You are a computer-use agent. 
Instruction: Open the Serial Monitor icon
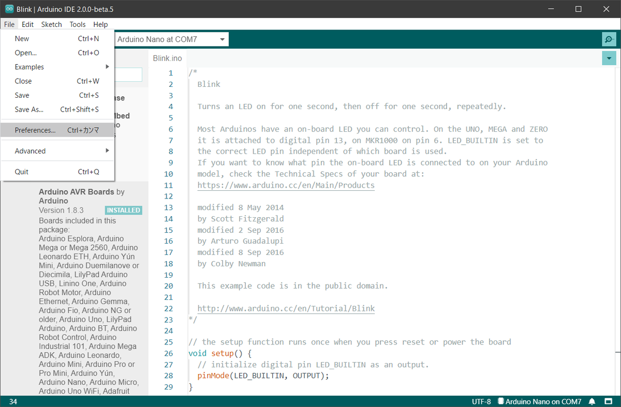[609, 39]
